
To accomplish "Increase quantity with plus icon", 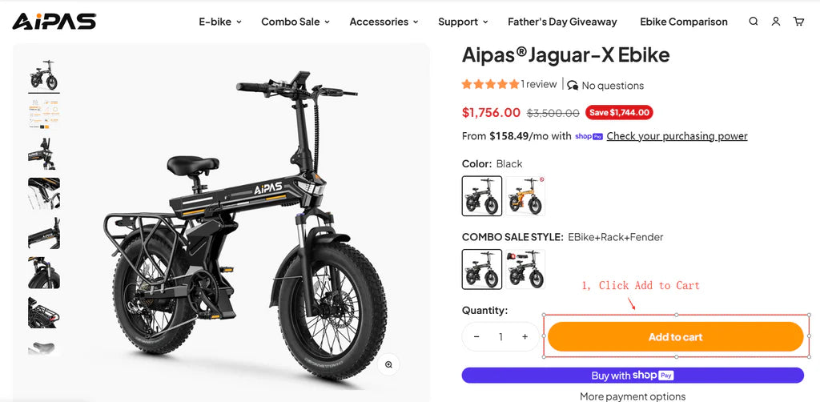I will click(525, 337).
